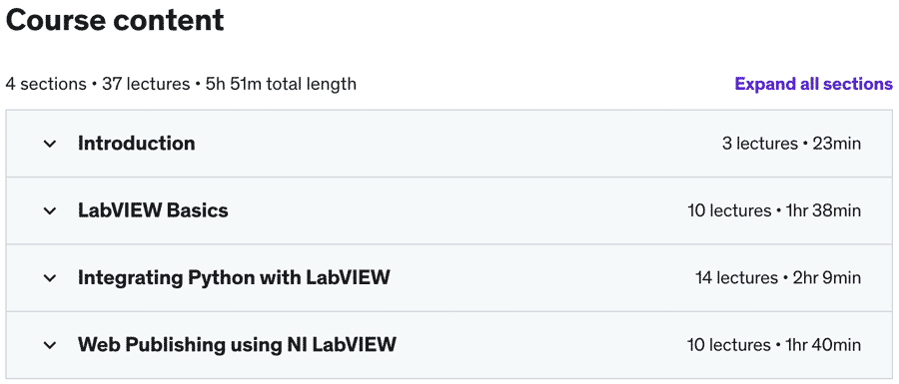Image resolution: width=899 pixels, height=384 pixels.
Task: Expand the LabVIEW Basics chevron
Action: click(50, 211)
